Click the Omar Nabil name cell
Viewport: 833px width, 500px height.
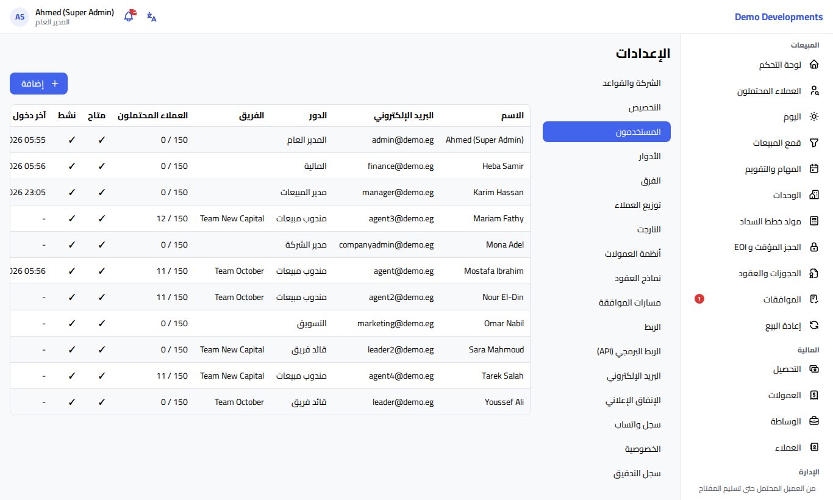point(504,323)
